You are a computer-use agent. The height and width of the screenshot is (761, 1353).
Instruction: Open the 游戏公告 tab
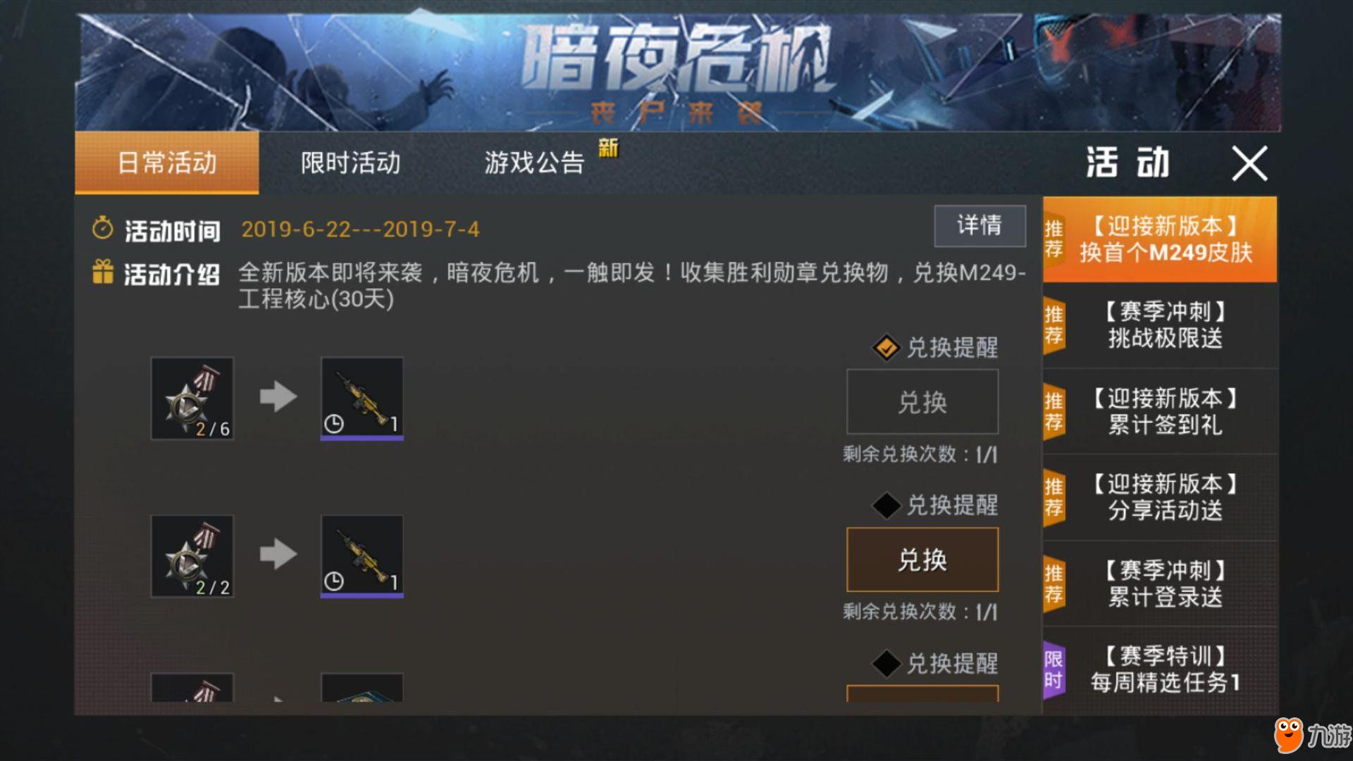(x=534, y=163)
